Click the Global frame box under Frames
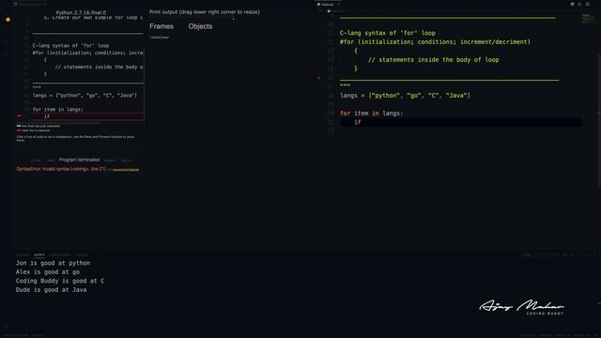Image resolution: width=601 pixels, height=338 pixels. click(x=160, y=38)
